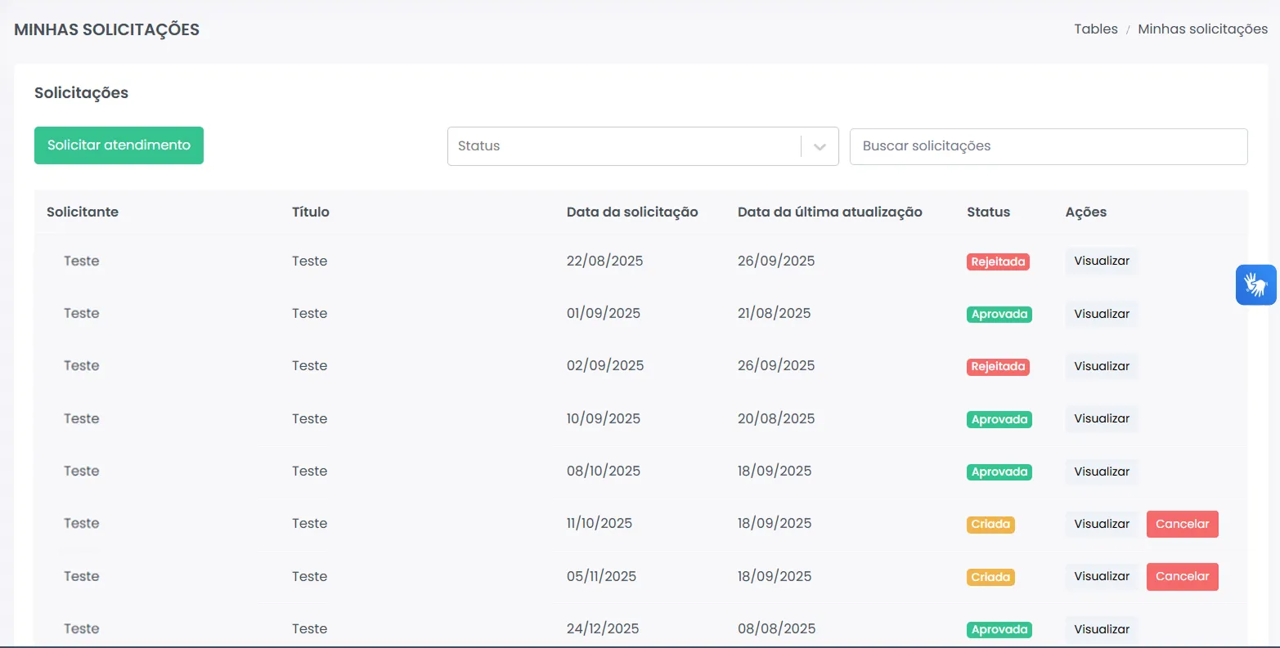Screen dimensions: 1280x648
Task: Click the Solicitar atendimento button
Action: tap(119, 145)
